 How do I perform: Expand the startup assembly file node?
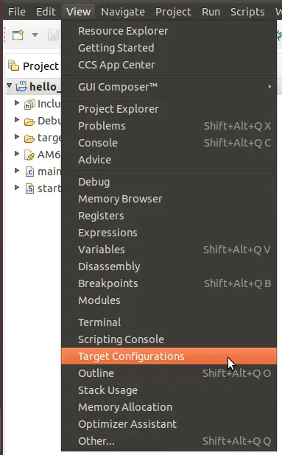(x=17, y=187)
